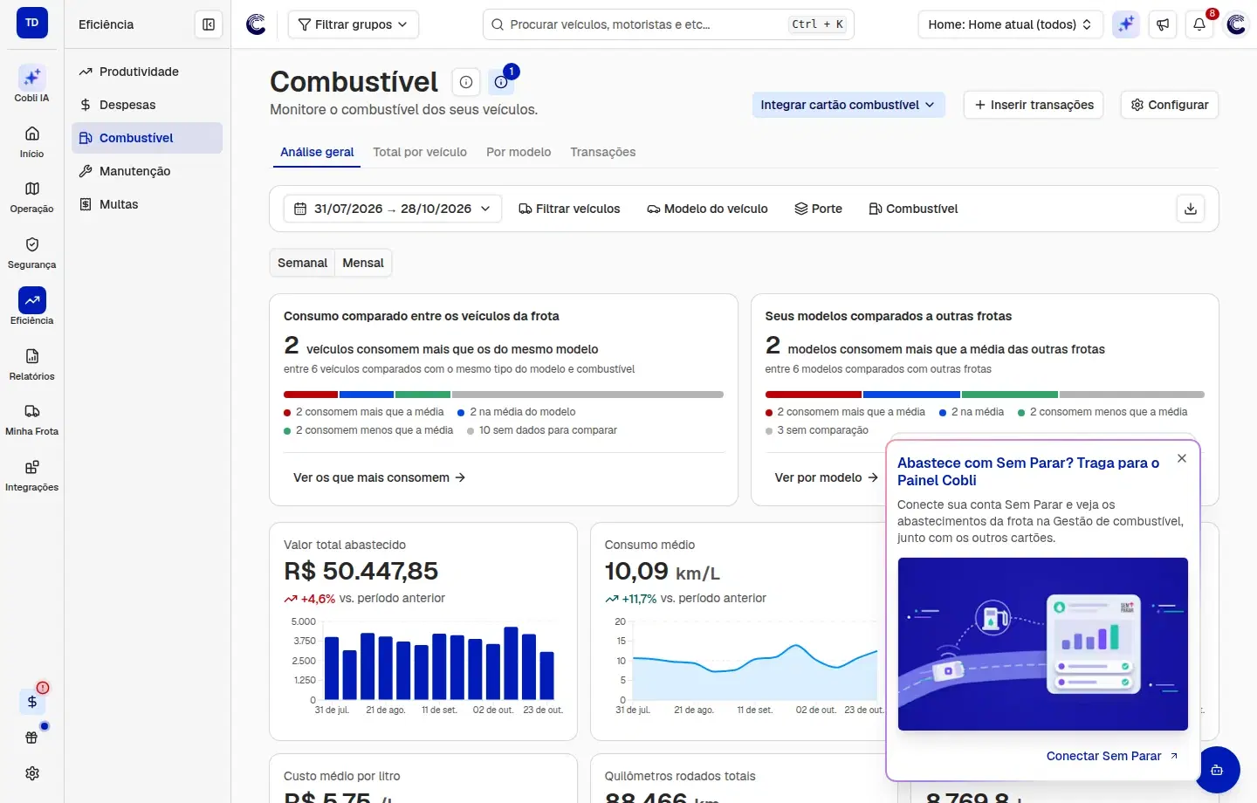Expand Integrar cartão combustível dropdown
1257x803 pixels.
click(848, 105)
